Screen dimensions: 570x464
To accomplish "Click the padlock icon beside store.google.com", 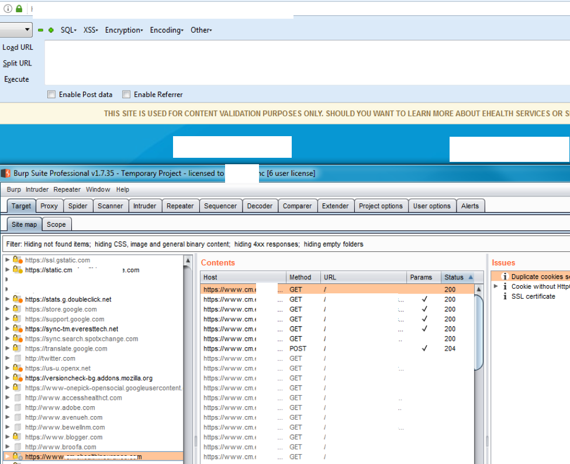I will point(16,309).
